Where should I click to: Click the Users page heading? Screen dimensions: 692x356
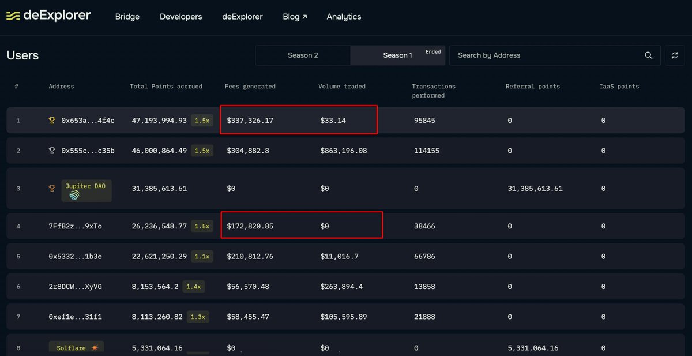tap(22, 55)
